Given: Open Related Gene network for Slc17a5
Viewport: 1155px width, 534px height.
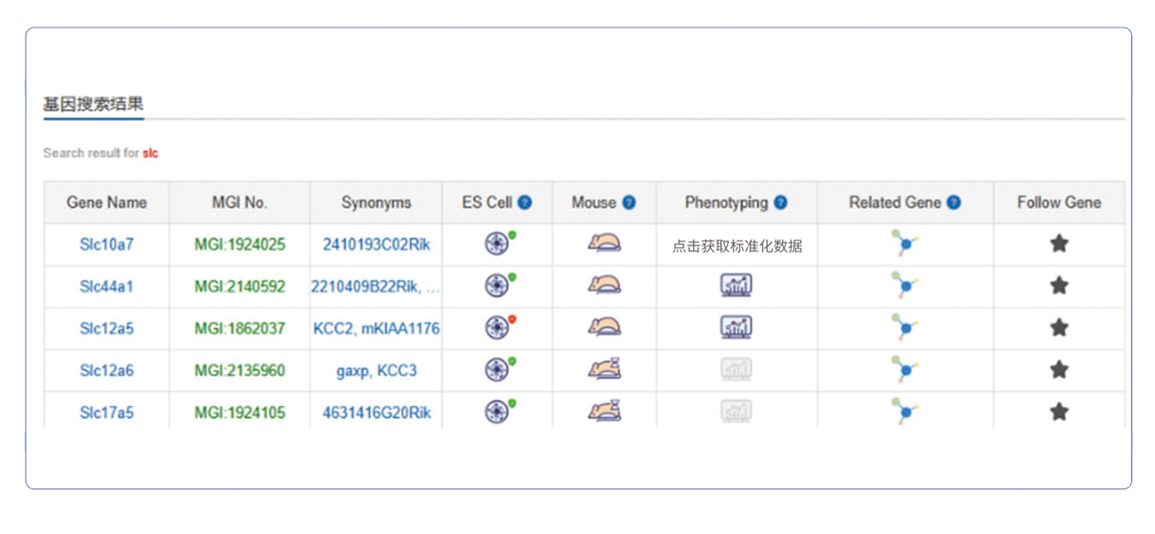Looking at the screenshot, I should [905, 412].
